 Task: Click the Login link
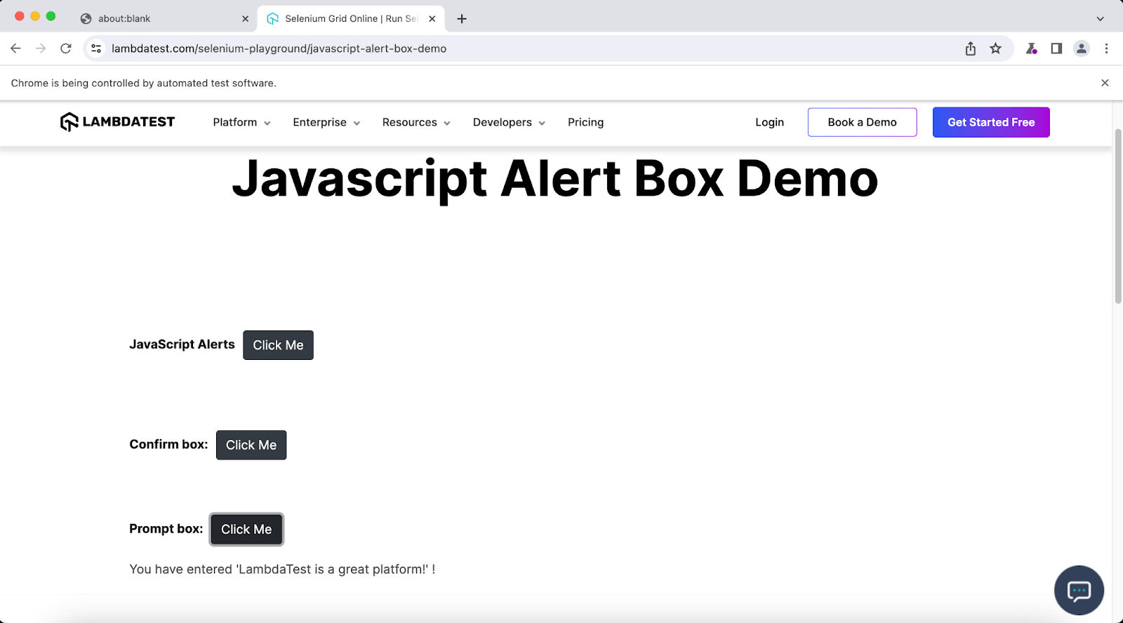[769, 122]
